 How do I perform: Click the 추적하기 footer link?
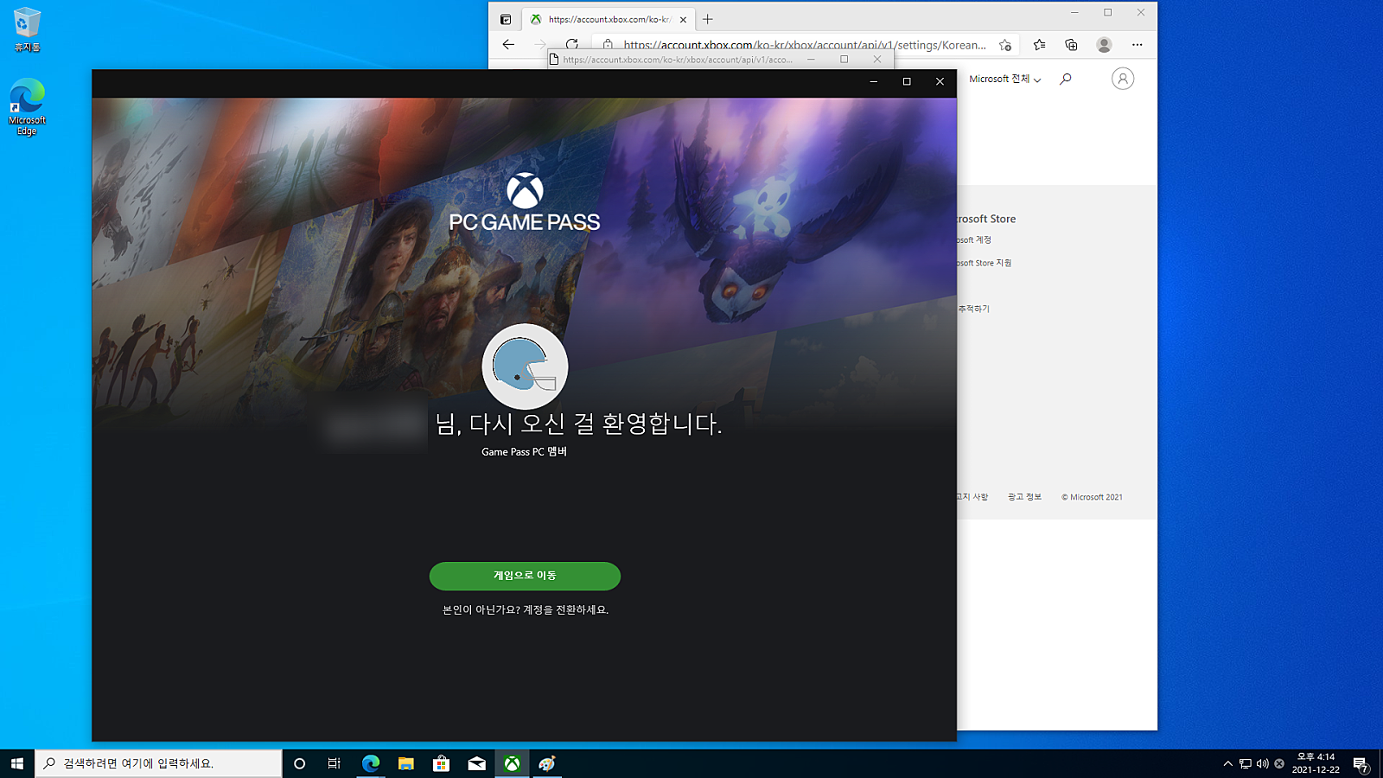(x=973, y=309)
